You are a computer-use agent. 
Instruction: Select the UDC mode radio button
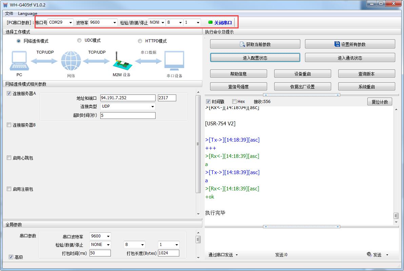(79, 40)
